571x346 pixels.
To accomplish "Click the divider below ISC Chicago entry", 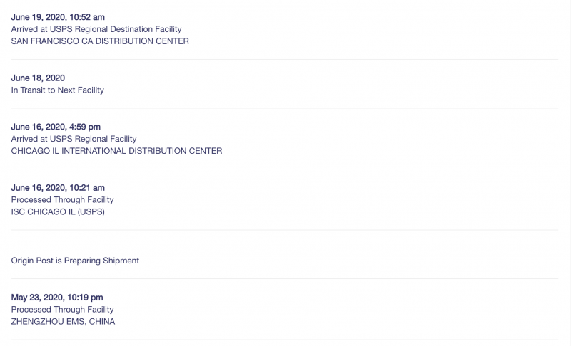I will coord(285,230).
